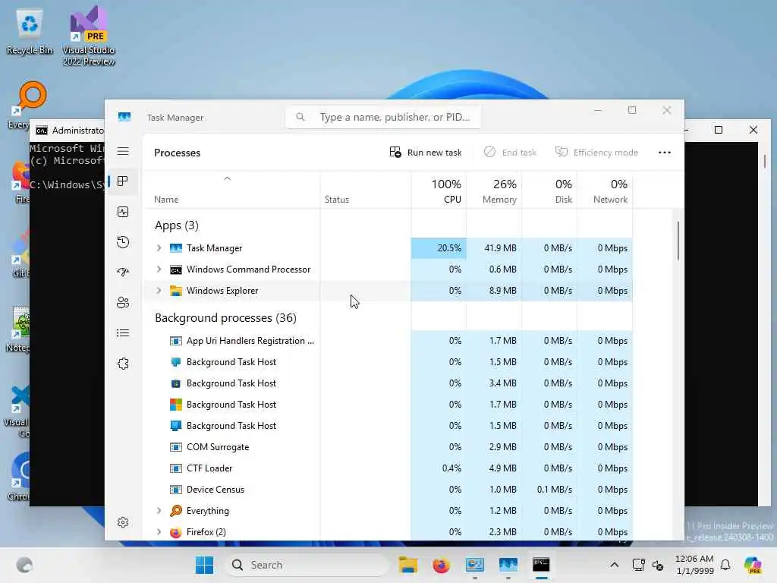This screenshot has width=777, height=583.
Task: Open the Users page in sidebar
Action: pyautogui.click(x=123, y=302)
